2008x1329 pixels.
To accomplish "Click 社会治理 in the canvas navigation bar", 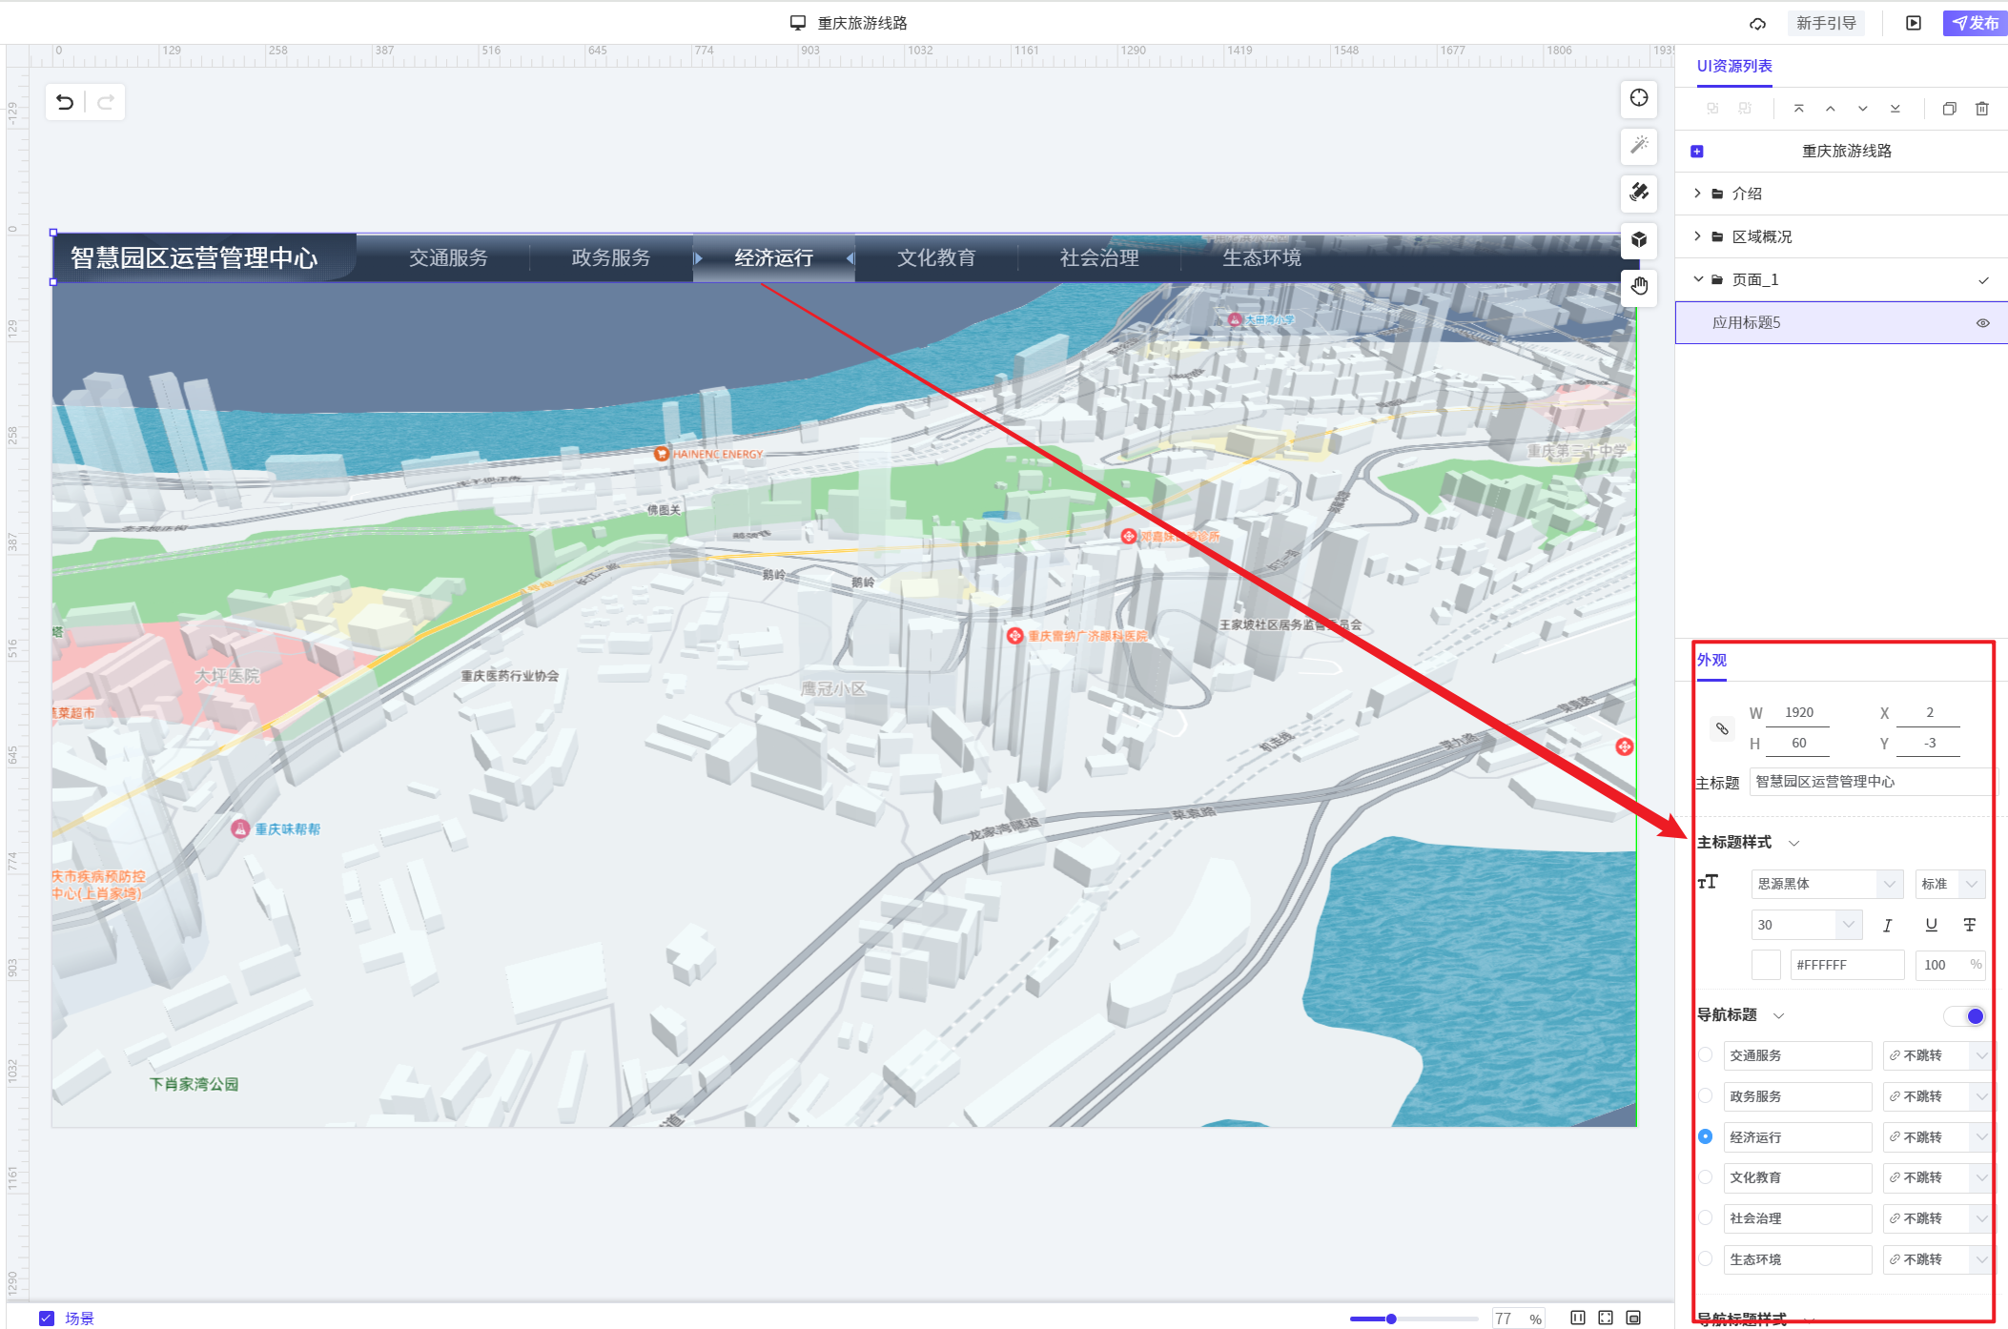I will 1099,258.
